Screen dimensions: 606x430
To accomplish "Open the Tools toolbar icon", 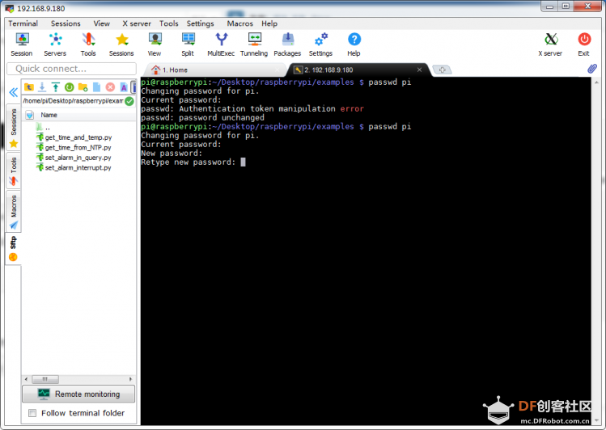I will 88,44.
